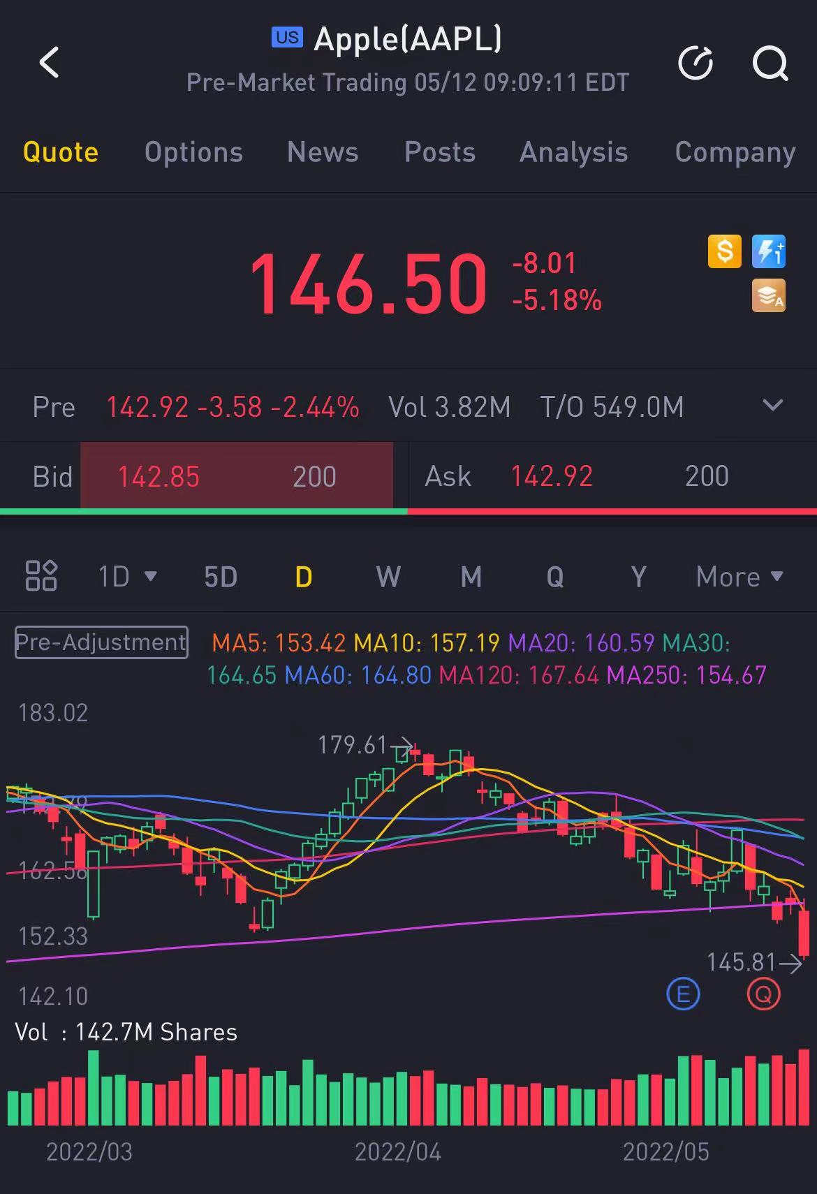Viewport: 817px width, 1194px height.
Task: Tap the MA10: 157.19 indicator label
Action: click(427, 642)
